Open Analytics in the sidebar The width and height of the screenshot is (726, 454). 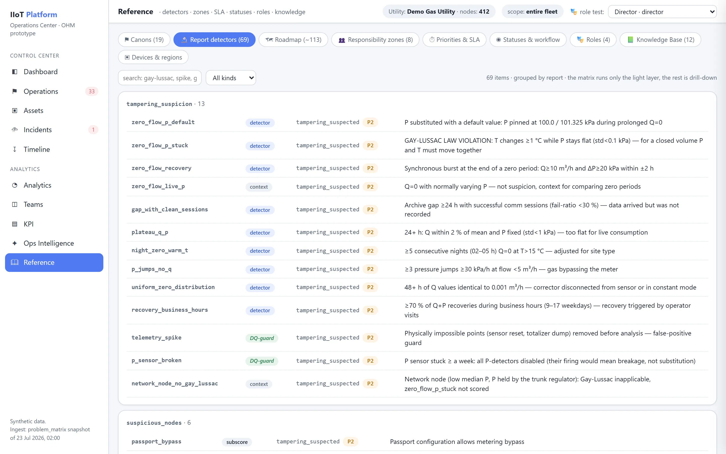(x=54, y=185)
